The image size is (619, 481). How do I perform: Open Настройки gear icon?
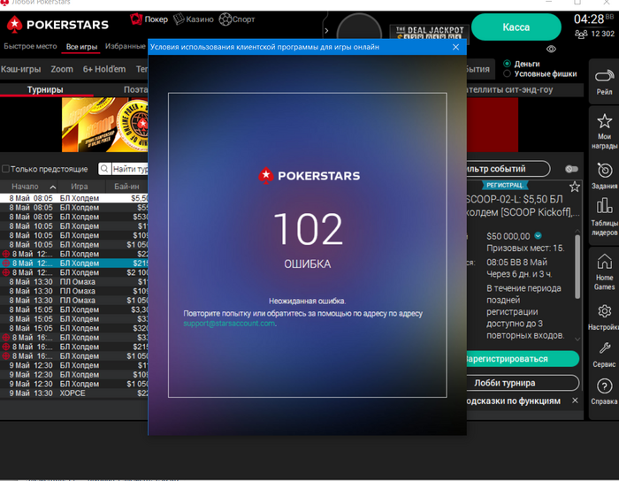[x=604, y=311]
